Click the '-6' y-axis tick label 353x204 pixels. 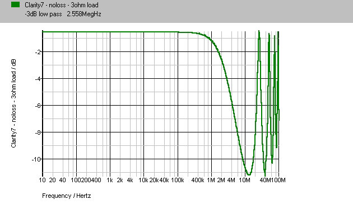38,106
